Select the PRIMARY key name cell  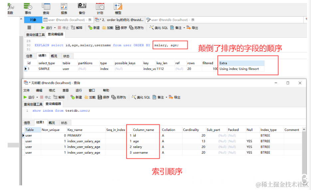86,136
